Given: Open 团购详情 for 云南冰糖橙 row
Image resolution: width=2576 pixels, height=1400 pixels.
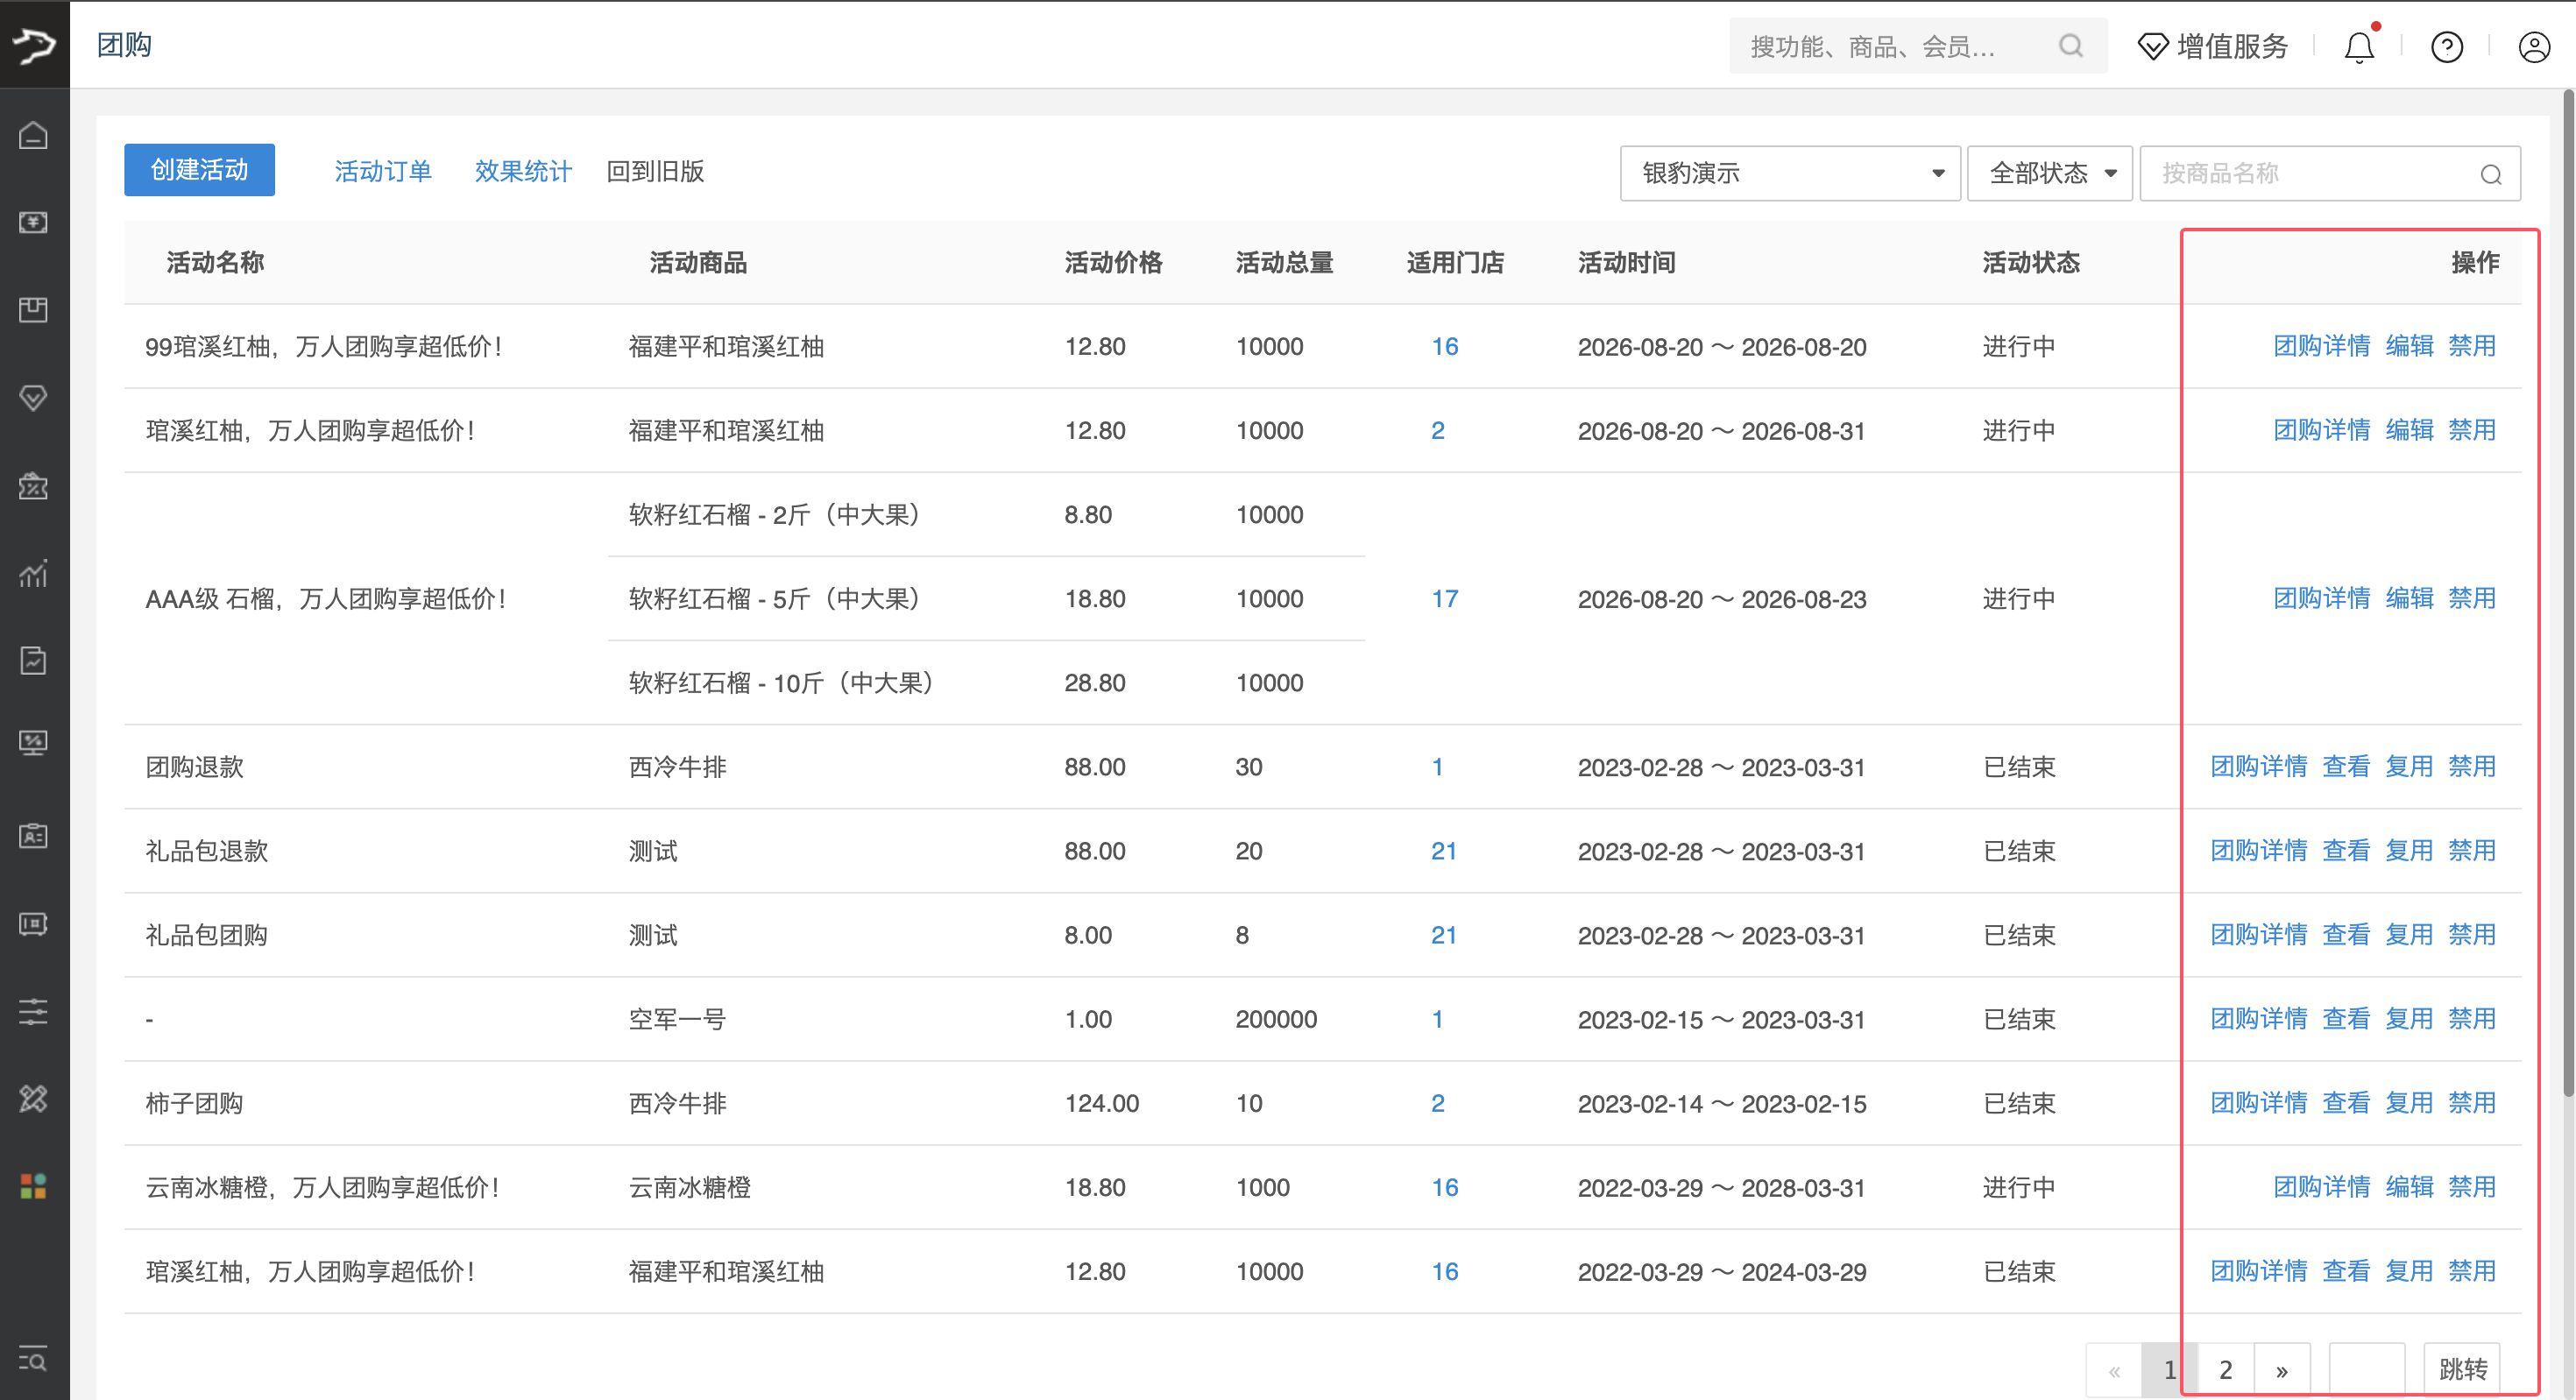Looking at the screenshot, I should pyautogui.click(x=2321, y=1186).
